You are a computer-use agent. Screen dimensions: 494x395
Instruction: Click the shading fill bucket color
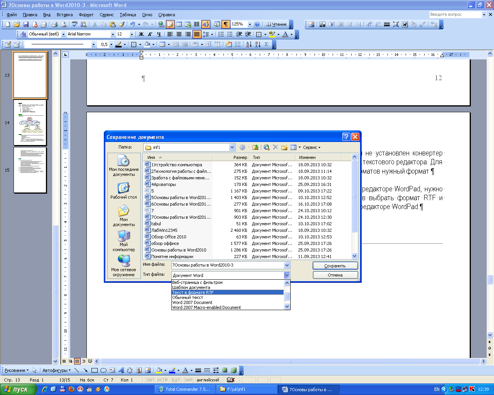(147, 44)
